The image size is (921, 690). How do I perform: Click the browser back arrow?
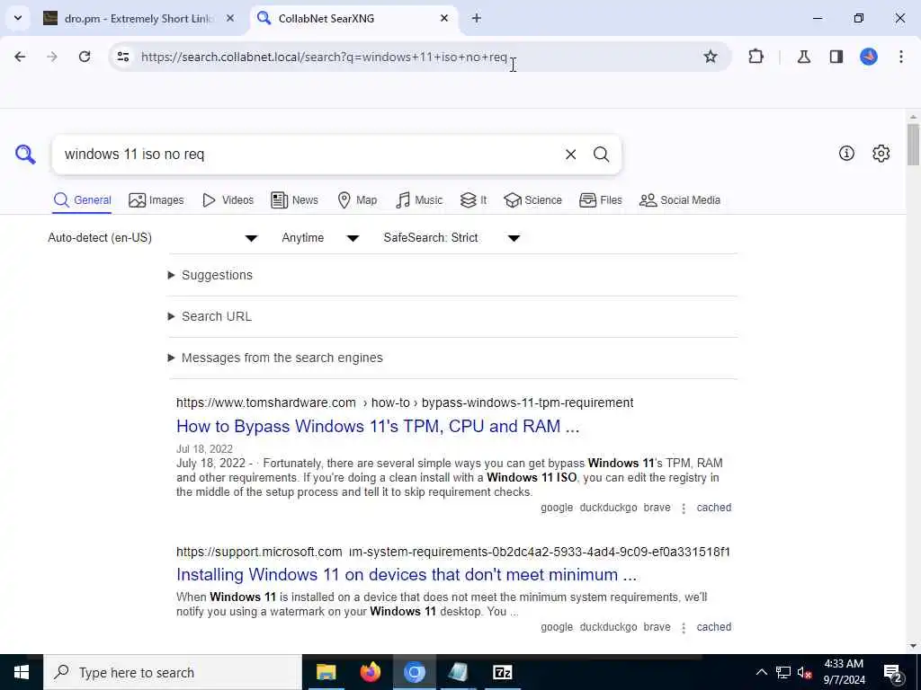20,57
